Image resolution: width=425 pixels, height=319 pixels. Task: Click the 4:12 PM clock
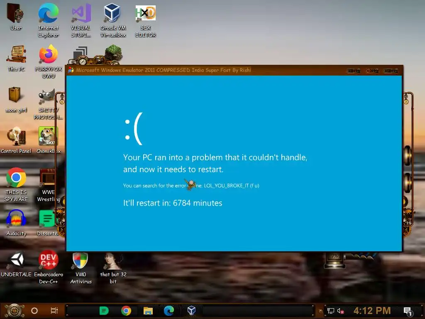coord(372,311)
